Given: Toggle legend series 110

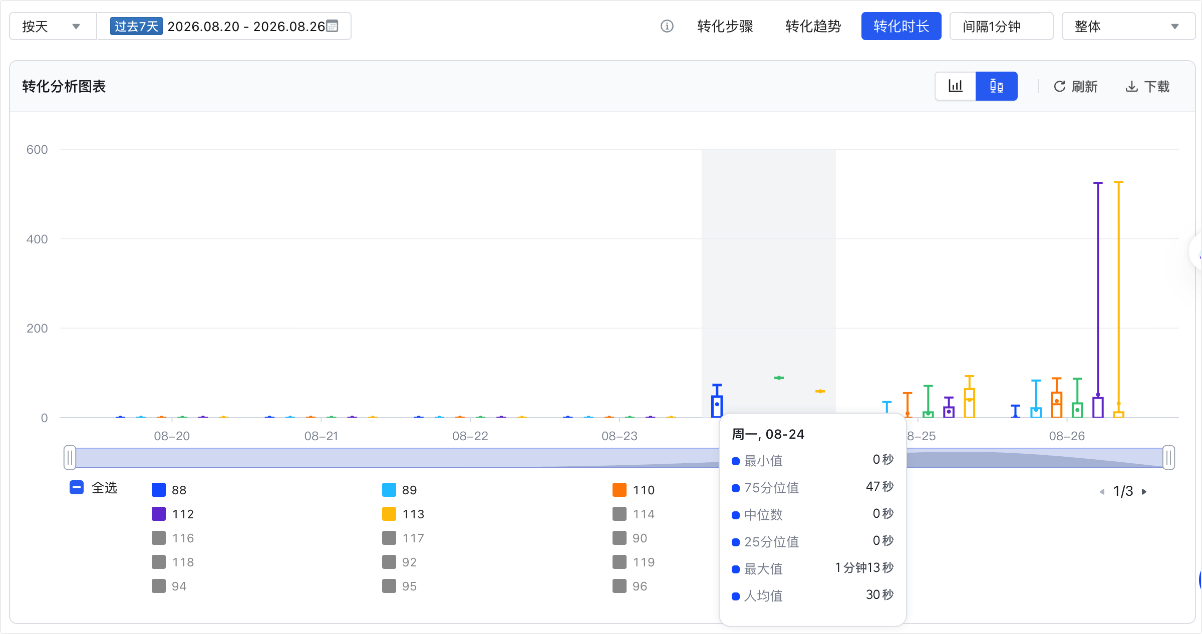Looking at the screenshot, I should click(634, 490).
